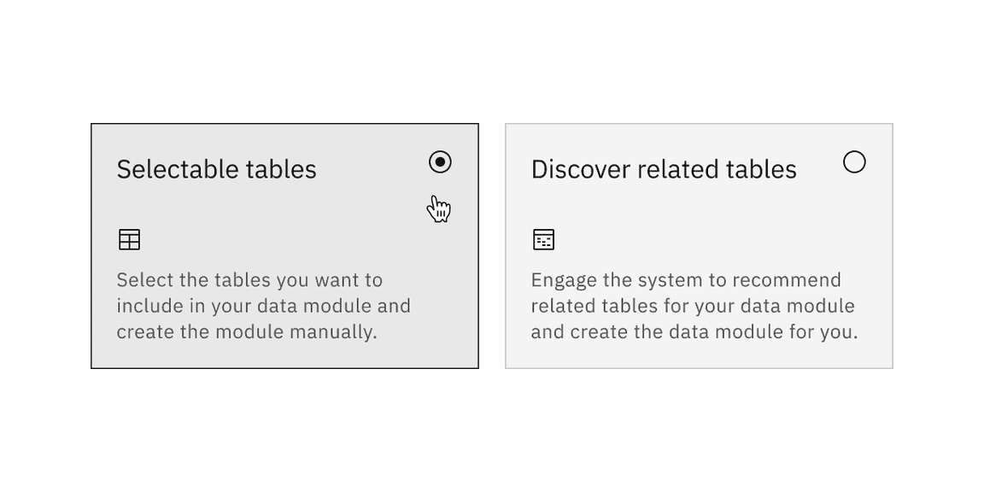Screen dimensions: 984x492
Task: Select the Selectable tables option card
Action: point(284,246)
